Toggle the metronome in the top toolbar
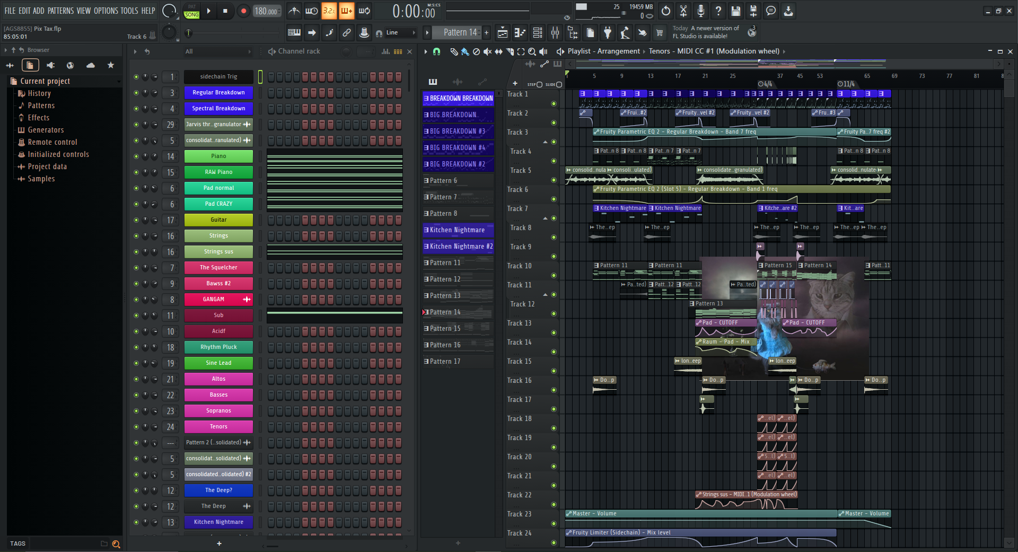This screenshot has width=1018, height=552. click(x=294, y=11)
